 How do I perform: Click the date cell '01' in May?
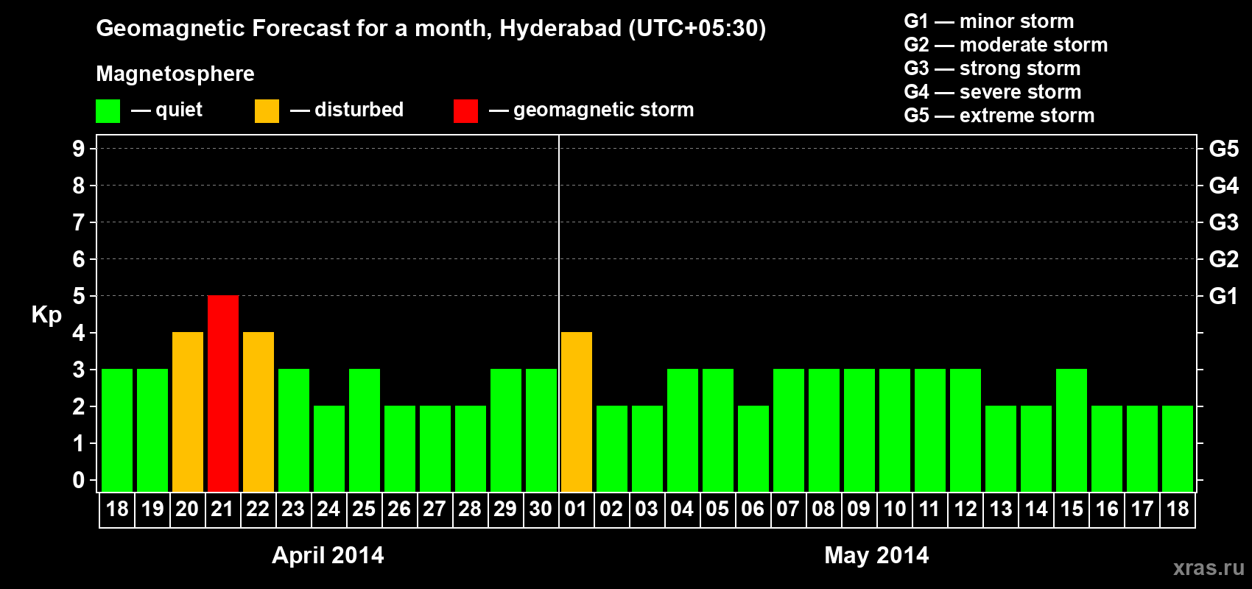point(577,509)
